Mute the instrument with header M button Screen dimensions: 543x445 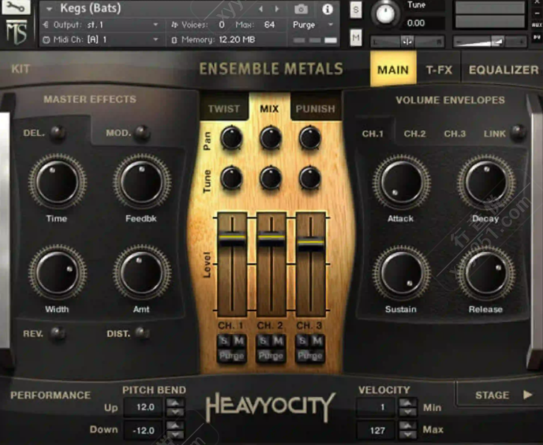coord(356,37)
